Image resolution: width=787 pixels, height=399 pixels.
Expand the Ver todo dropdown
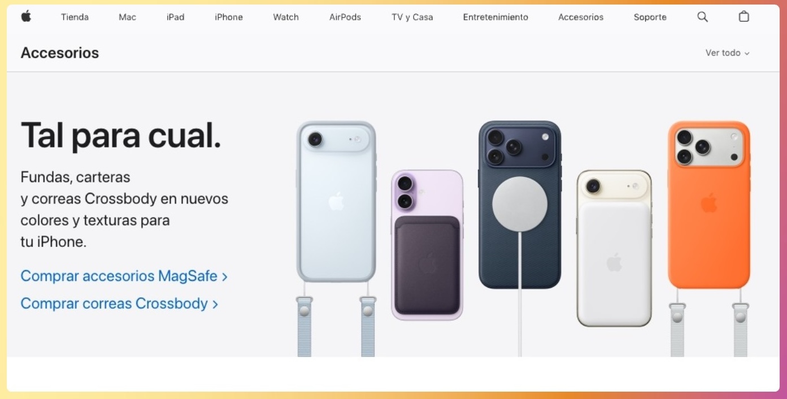(728, 53)
